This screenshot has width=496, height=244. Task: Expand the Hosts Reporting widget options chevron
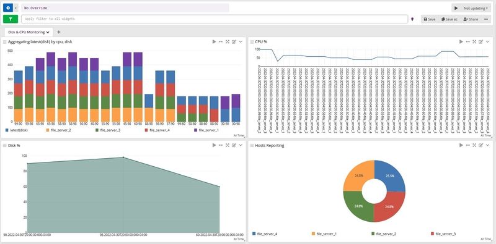click(x=487, y=145)
